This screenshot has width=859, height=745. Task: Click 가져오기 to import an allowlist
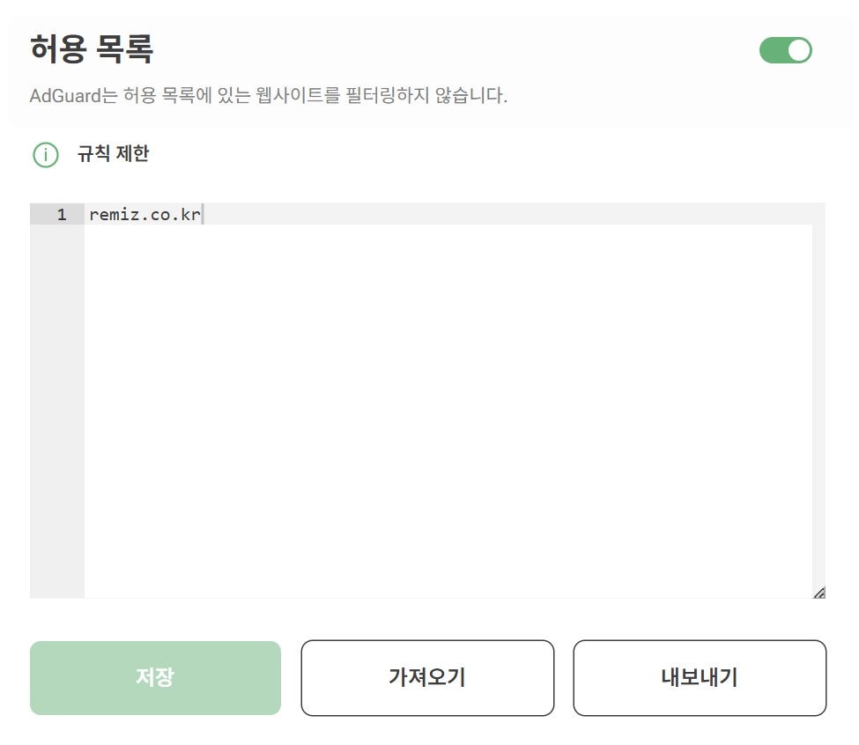427,678
